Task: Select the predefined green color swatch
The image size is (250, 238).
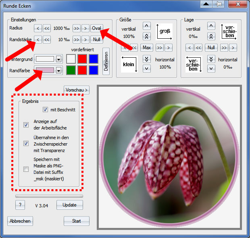Action: pyautogui.click(x=71, y=71)
